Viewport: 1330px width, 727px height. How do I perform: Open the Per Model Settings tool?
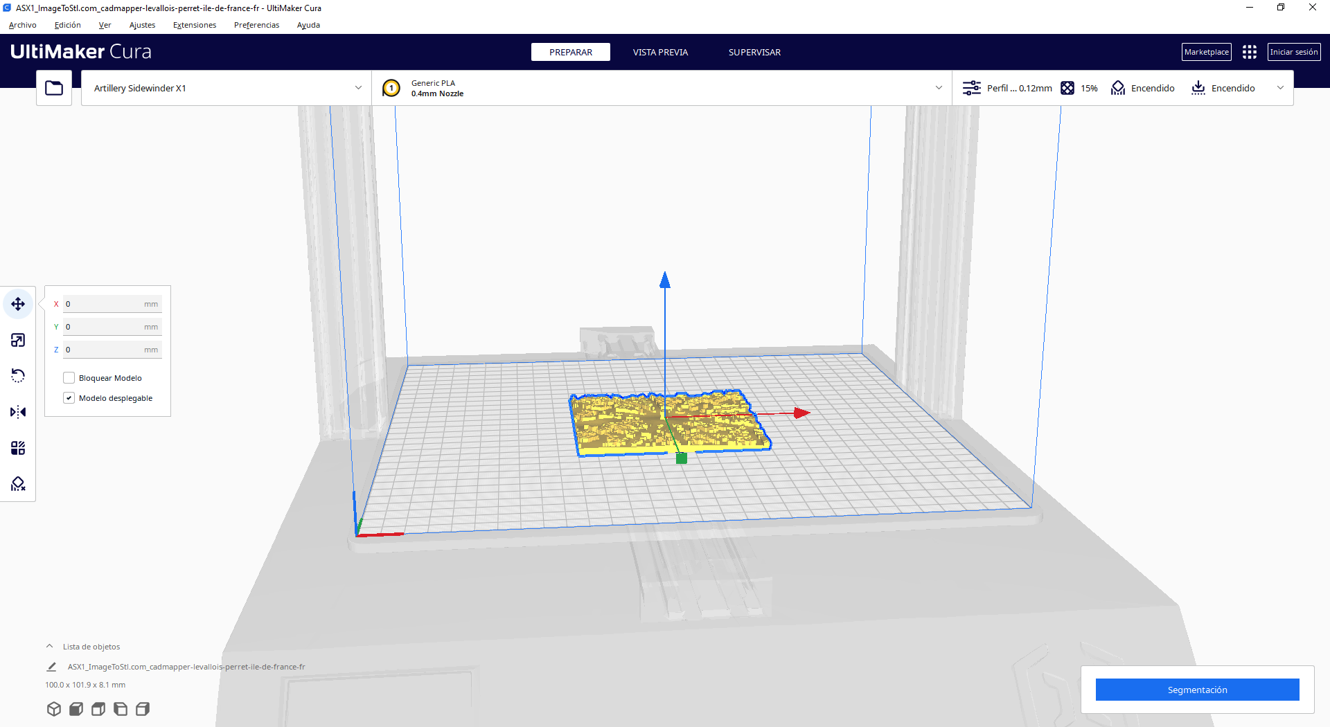click(x=18, y=448)
